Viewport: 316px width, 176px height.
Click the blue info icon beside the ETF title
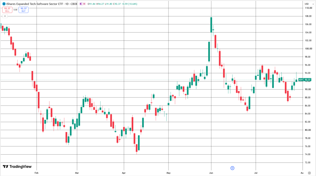4,4
